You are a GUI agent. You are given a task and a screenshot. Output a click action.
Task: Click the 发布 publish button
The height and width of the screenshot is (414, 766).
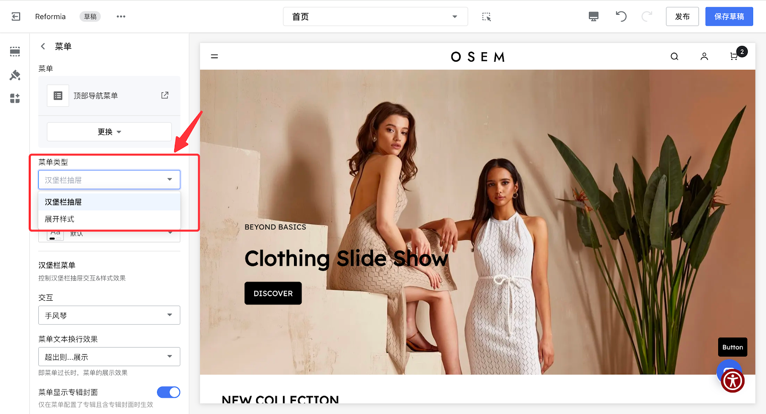[682, 17]
